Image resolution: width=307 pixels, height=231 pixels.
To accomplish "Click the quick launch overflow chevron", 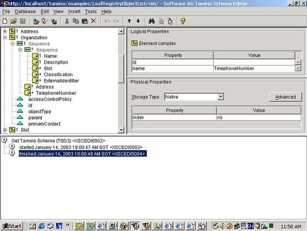I will point(67,225).
